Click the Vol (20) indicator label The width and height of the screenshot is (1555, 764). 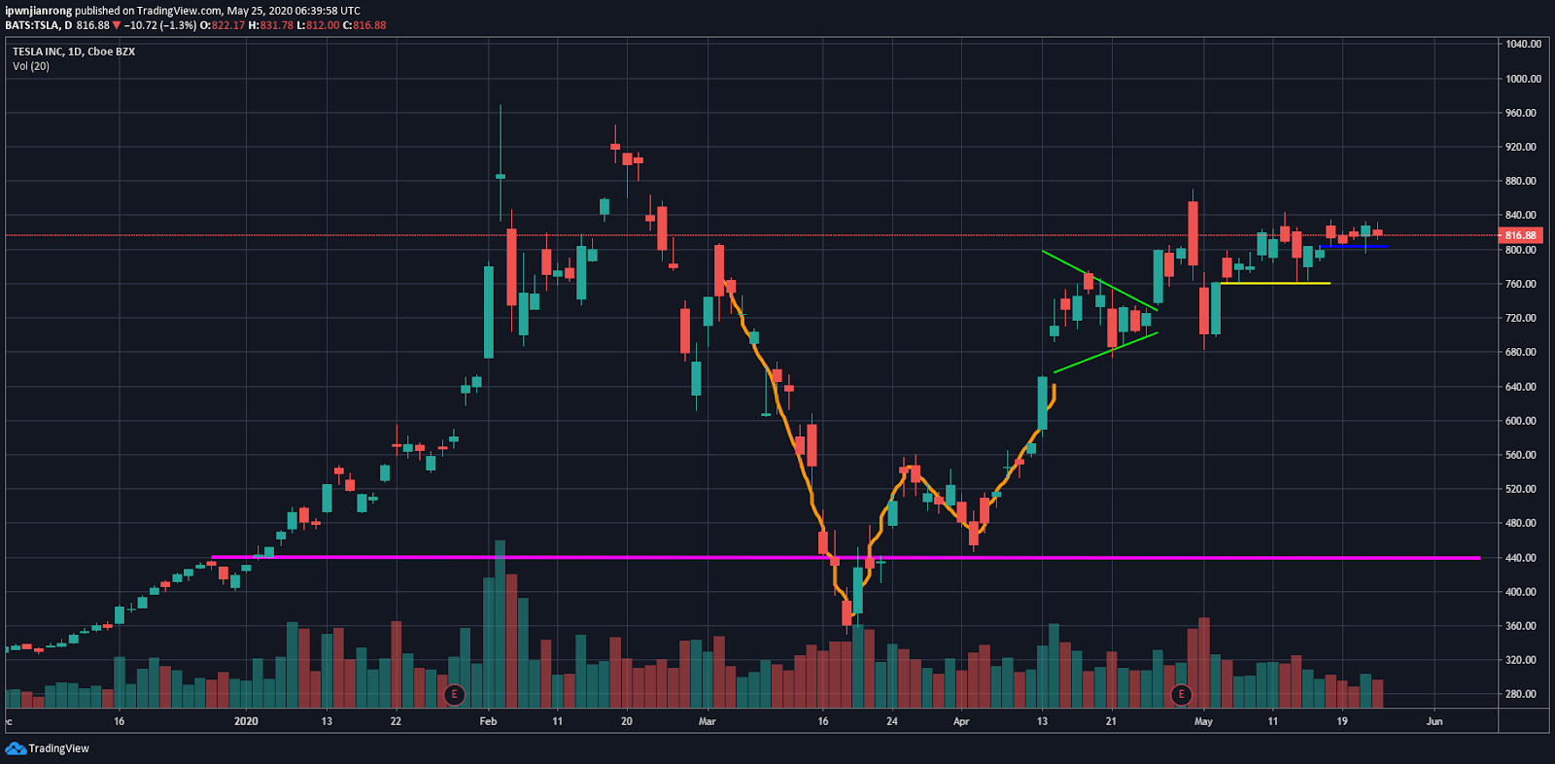[x=31, y=66]
